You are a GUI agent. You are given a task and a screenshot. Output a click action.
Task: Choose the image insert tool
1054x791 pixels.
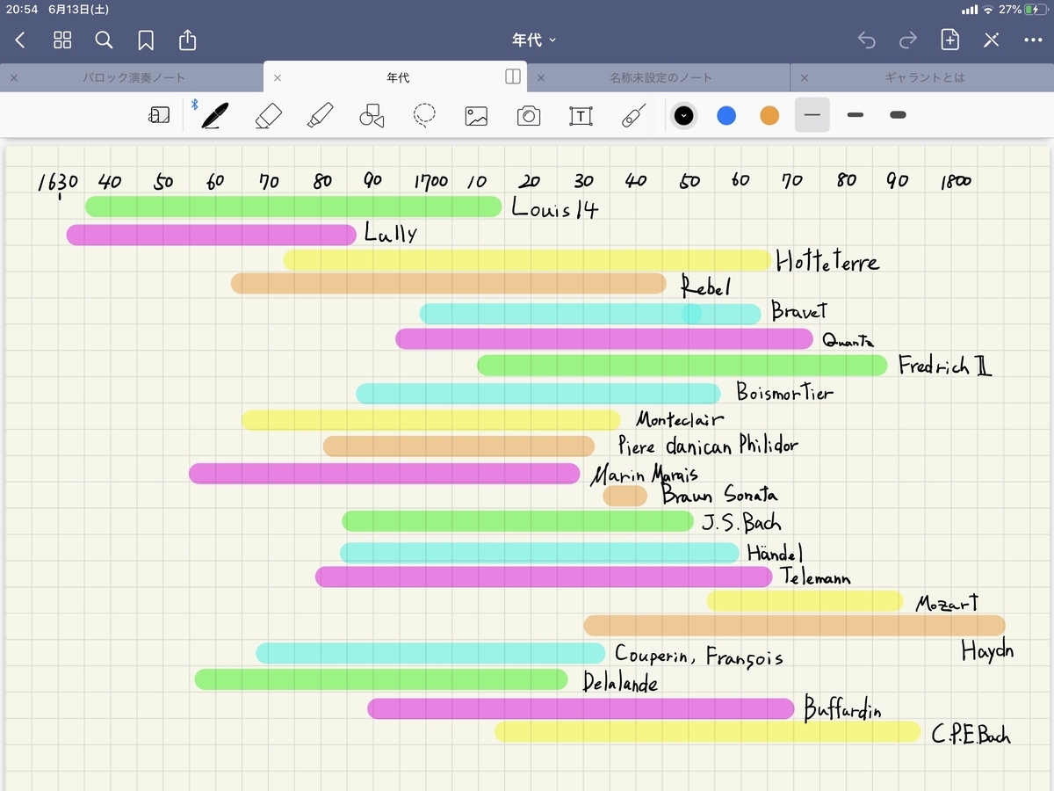476,115
